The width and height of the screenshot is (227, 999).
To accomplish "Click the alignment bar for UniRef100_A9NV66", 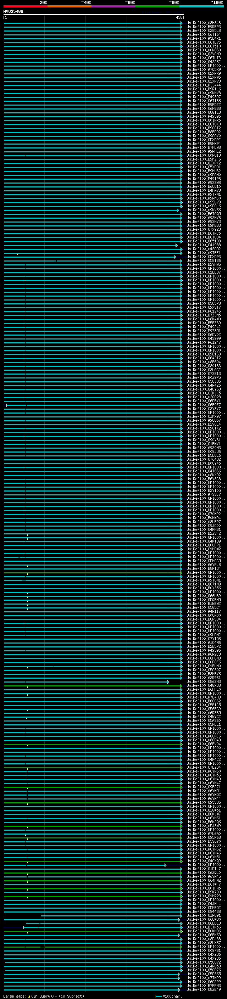I will (92, 210).
